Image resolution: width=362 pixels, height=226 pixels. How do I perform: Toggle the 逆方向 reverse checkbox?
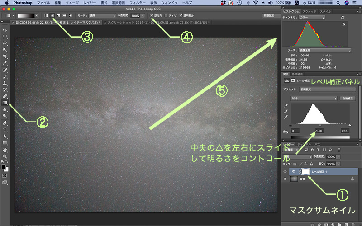(x=152, y=15)
